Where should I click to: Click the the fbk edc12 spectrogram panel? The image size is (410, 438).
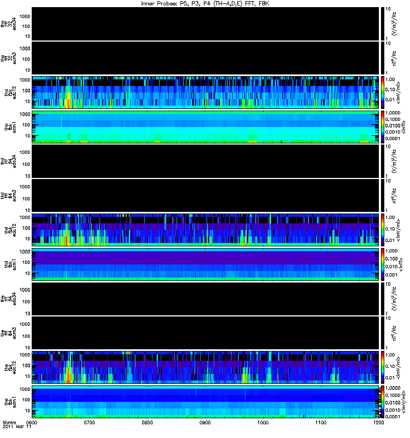(206, 367)
